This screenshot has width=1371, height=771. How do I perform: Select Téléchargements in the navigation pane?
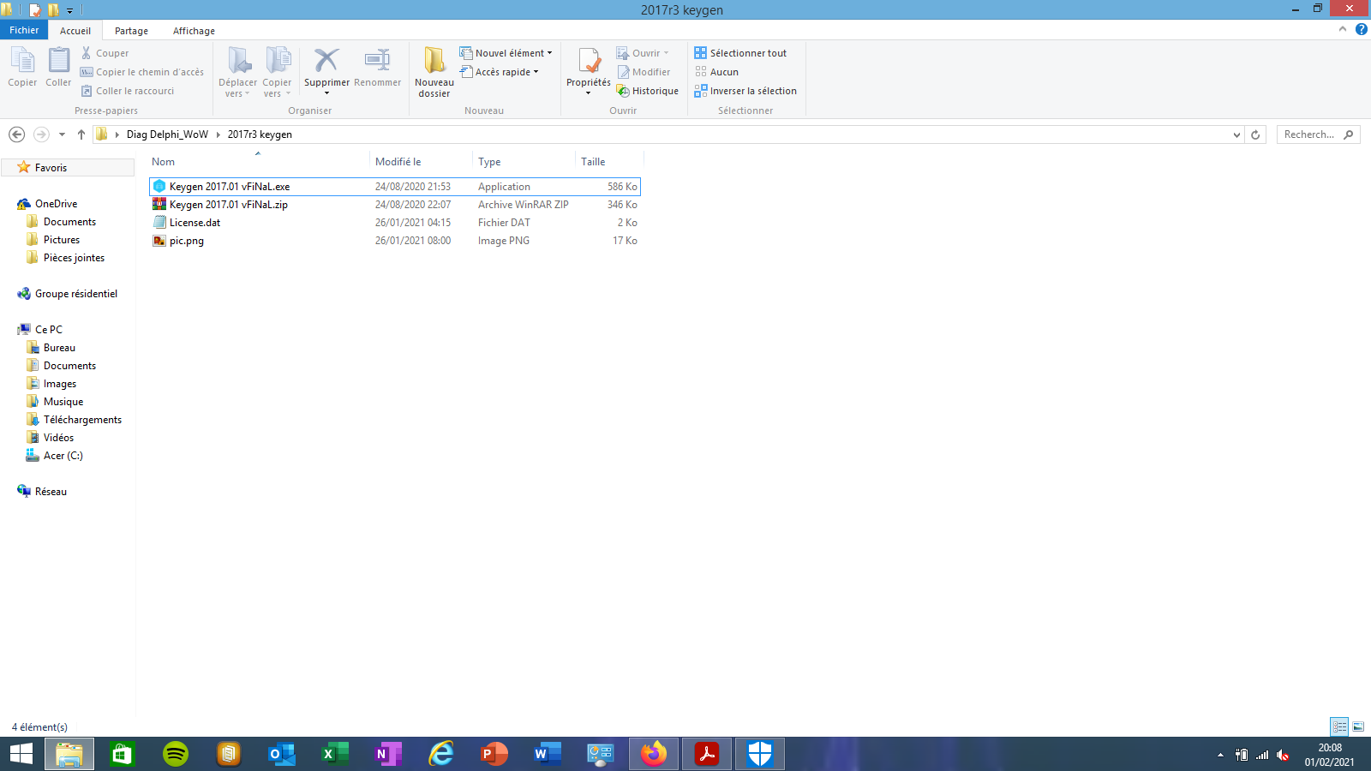(82, 420)
